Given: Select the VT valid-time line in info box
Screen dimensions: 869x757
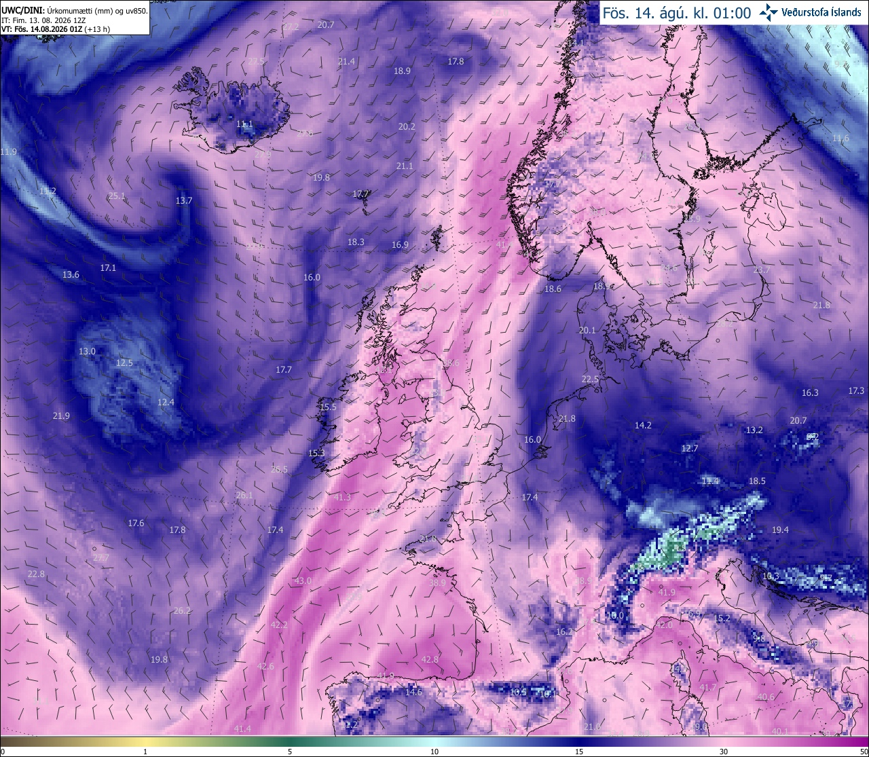Looking at the screenshot, I should tap(56, 29).
